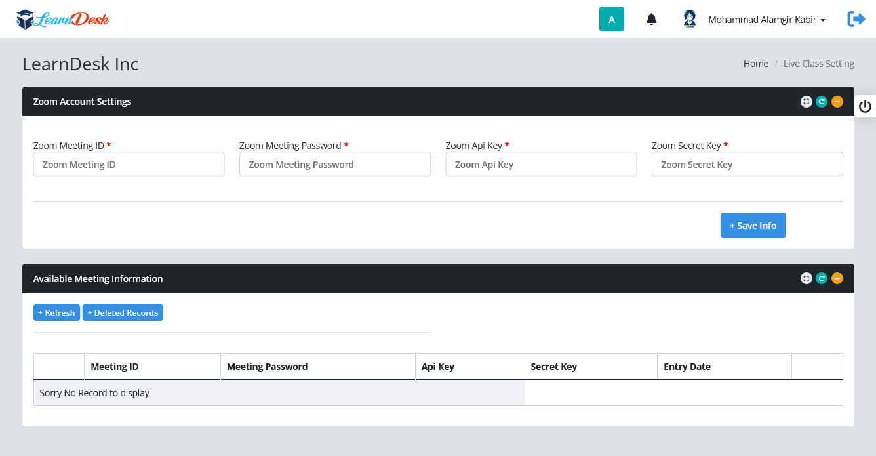The width and height of the screenshot is (876, 456).
Task: Open Deleted Records
Action: [x=123, y=313]
